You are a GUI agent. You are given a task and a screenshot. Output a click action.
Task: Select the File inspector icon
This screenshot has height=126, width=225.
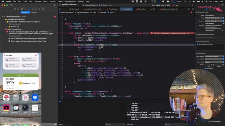coord(206,9)
